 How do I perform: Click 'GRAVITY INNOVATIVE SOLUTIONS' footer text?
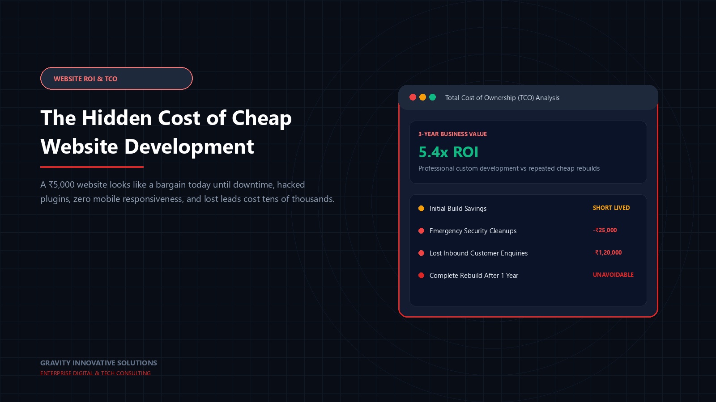tap(98, 363)
